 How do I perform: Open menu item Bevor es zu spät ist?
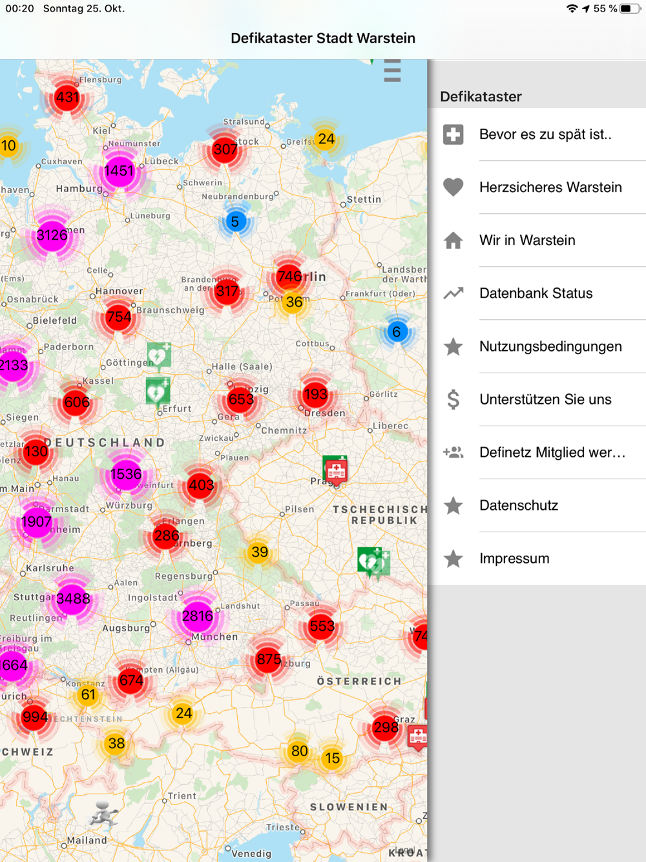coord(537,134)
